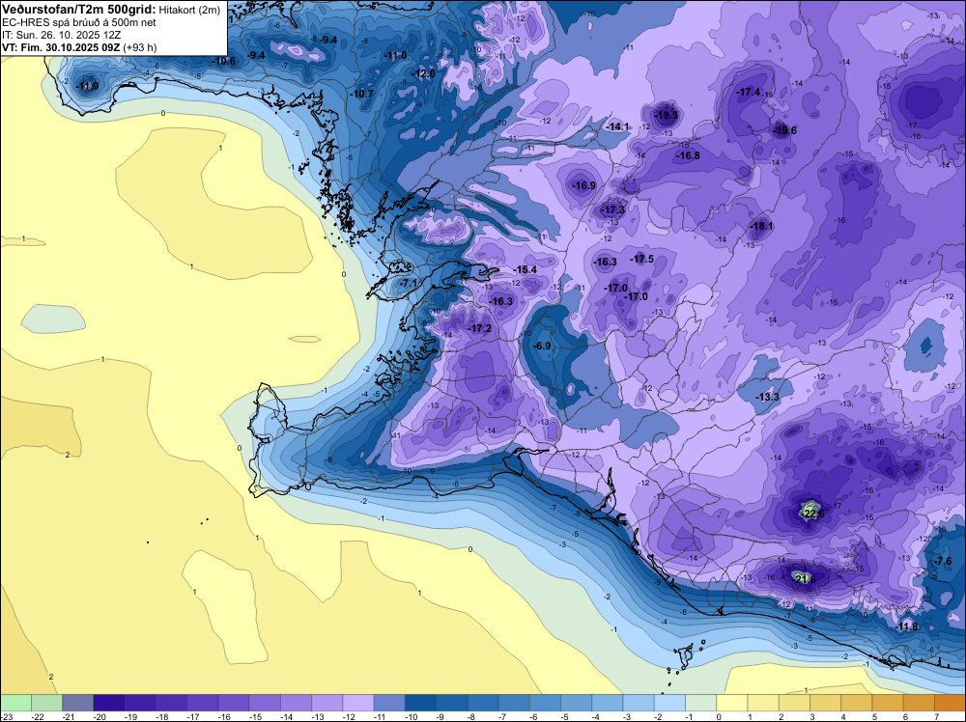Click the -14.1 temperature value
The width and height of the screenshot is (966, 722).
pyautogui.click(x=618, y=126)
